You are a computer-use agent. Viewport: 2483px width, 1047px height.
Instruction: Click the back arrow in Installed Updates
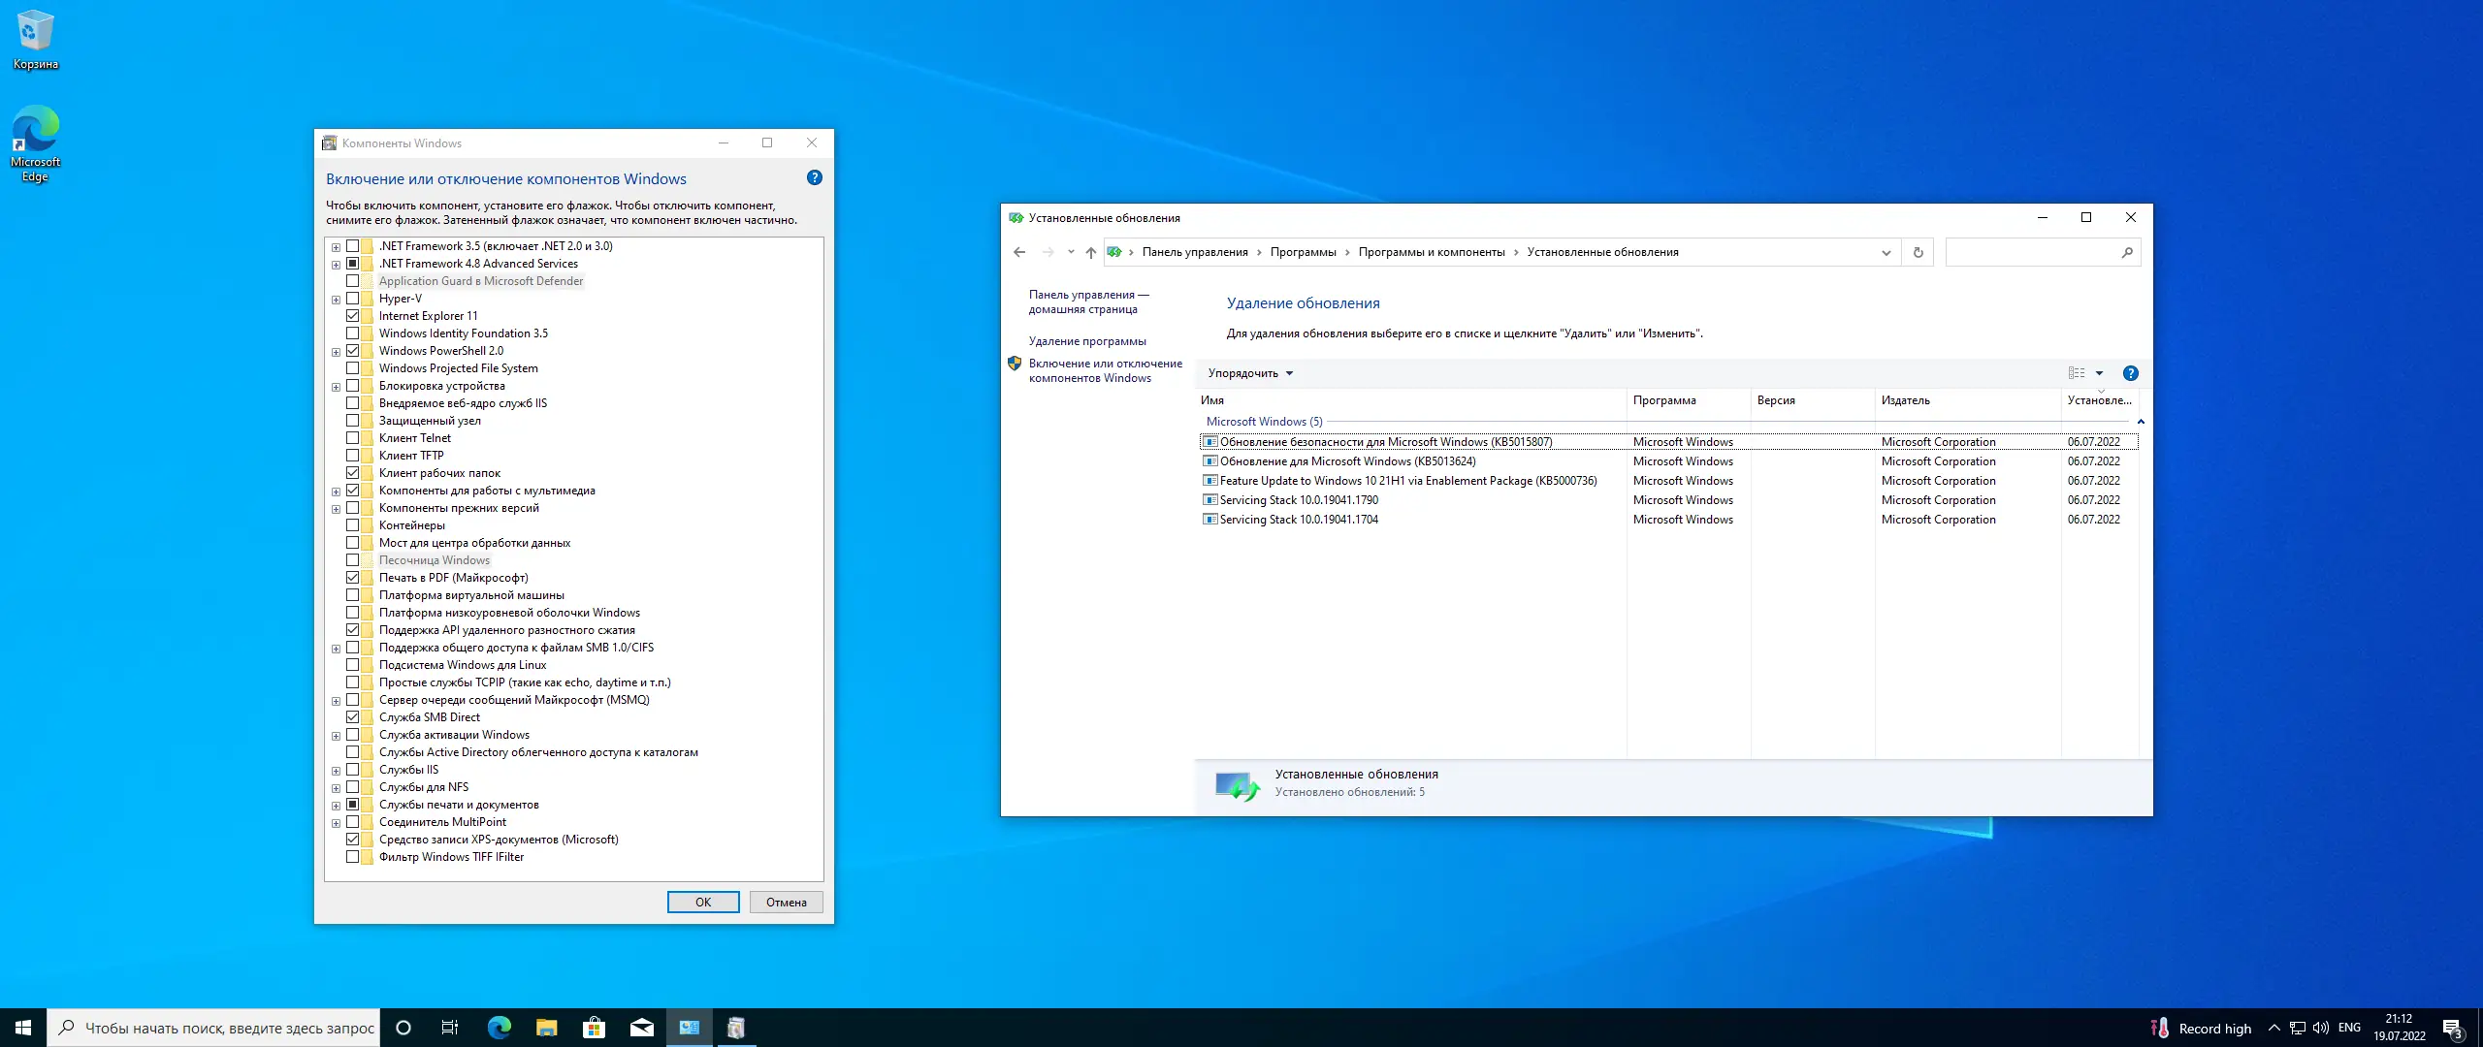click(1019, 252)
